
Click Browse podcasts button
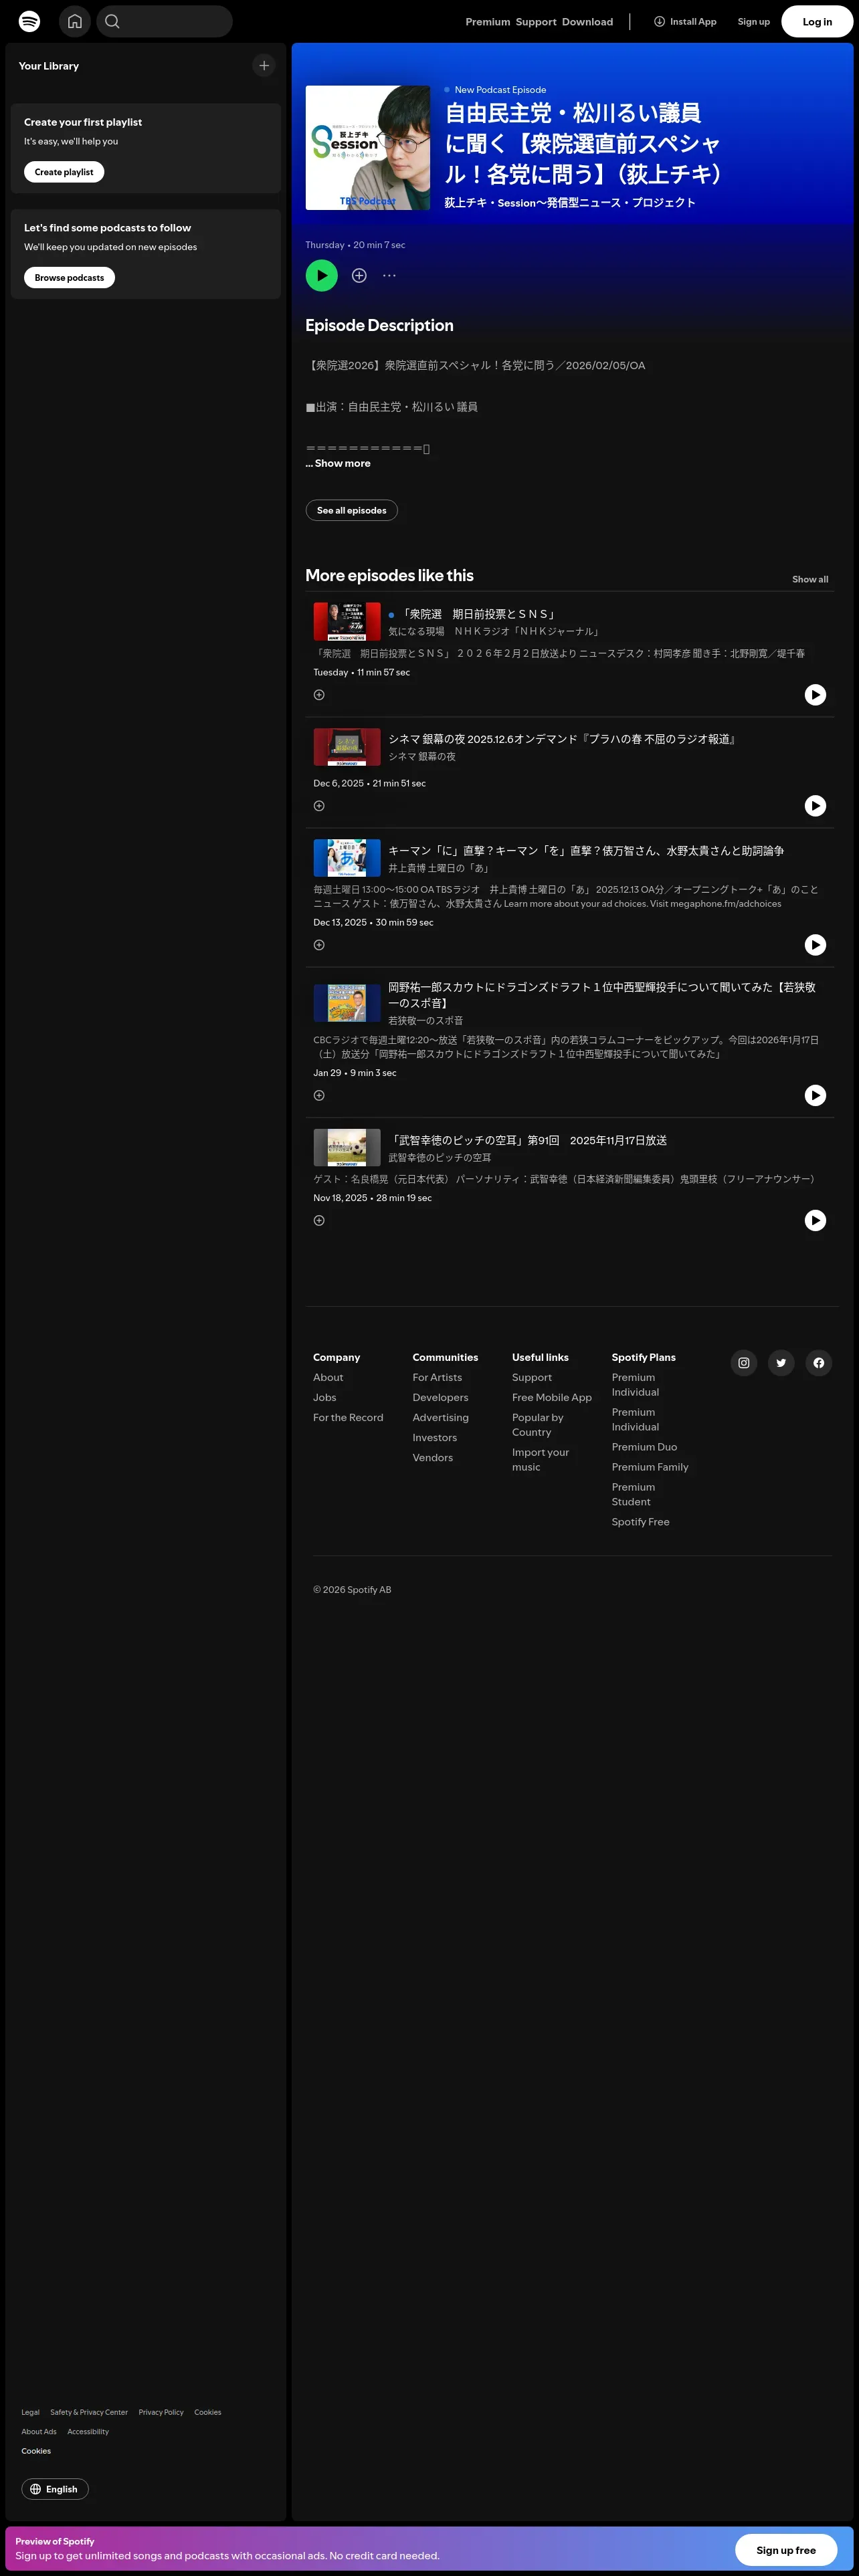(69, 278)
